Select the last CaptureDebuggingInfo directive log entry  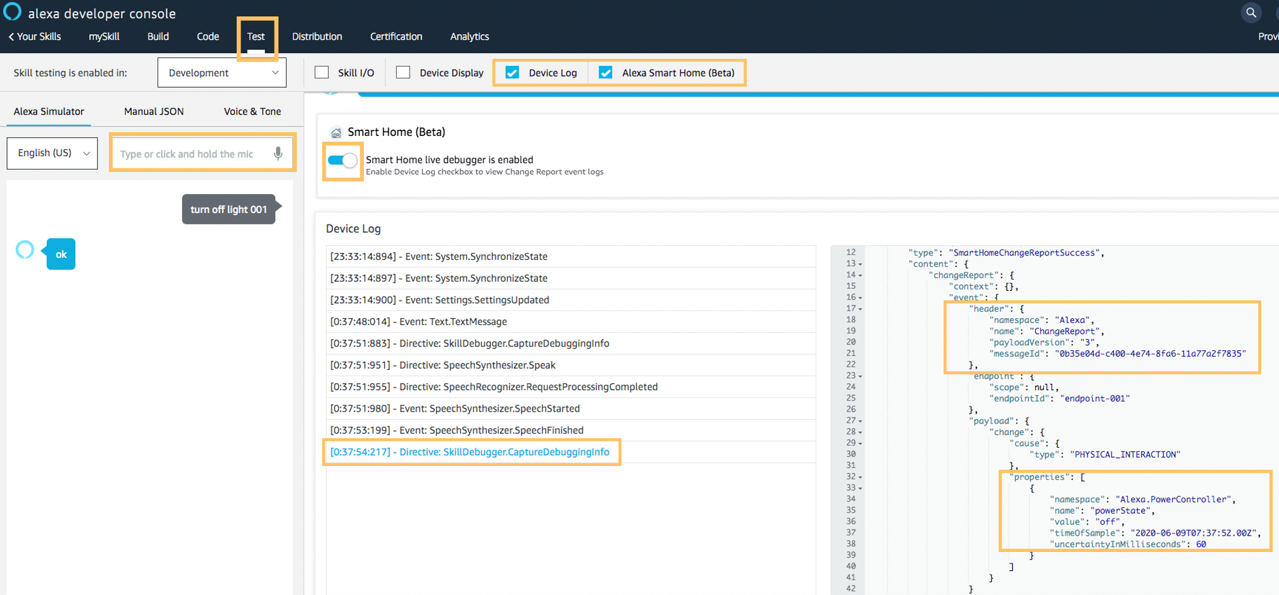click(x=470, y=452)
